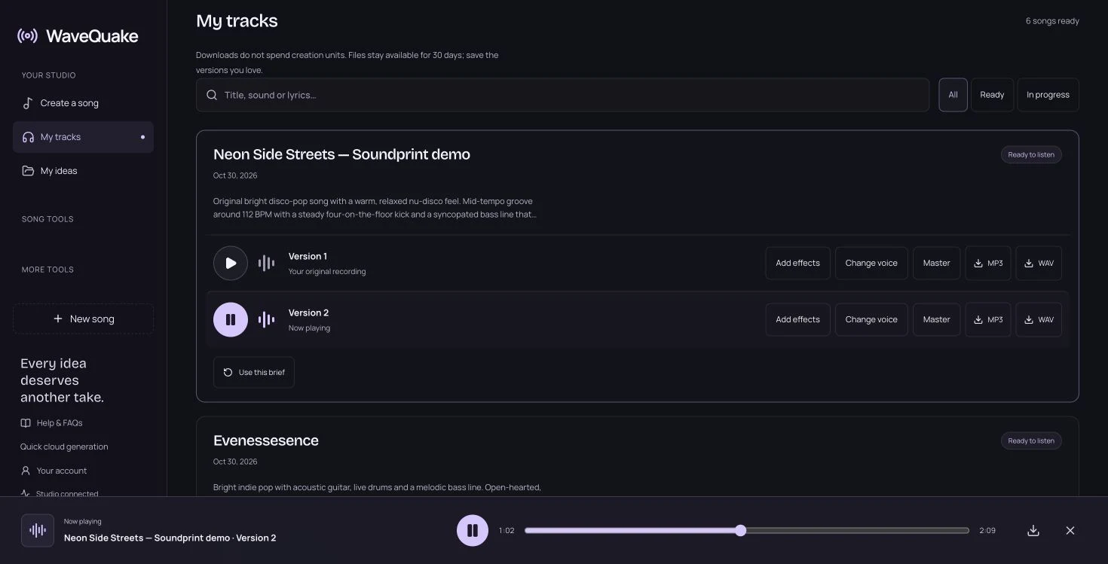Click the music note icon beside Create a song
1108x564 pixels.
point(28,103)
